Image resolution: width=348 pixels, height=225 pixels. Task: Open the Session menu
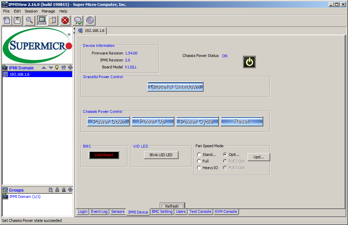tap(31, 11)
